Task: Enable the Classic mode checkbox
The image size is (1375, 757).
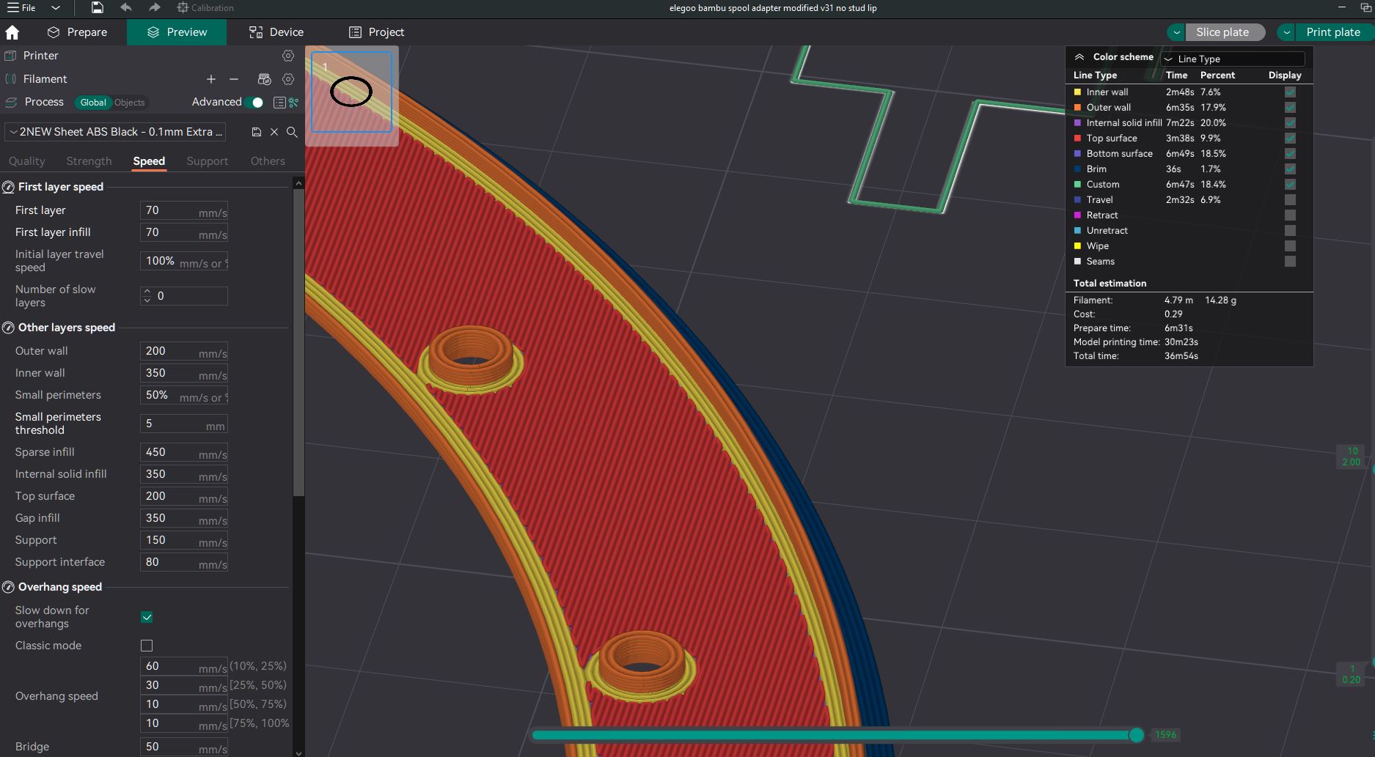Action: (147, 646)
